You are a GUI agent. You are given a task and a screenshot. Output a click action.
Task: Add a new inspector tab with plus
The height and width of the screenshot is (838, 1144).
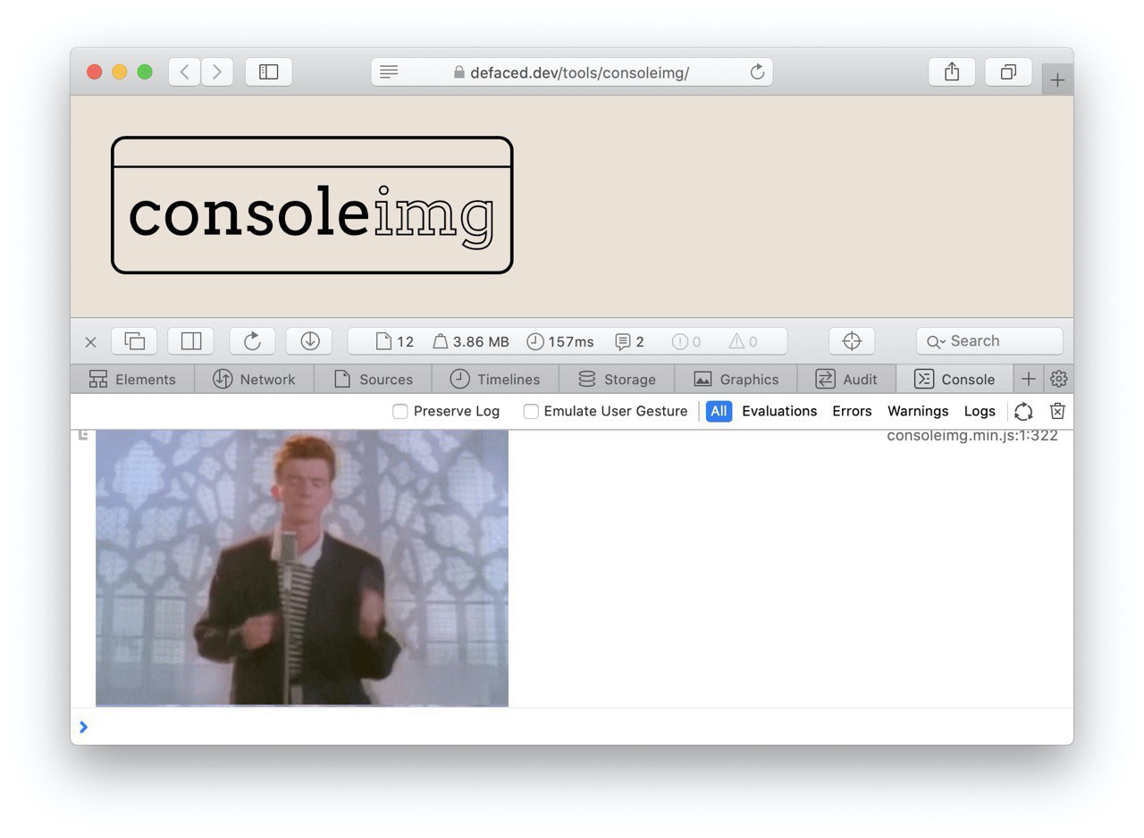click(x=1029, y=379)
